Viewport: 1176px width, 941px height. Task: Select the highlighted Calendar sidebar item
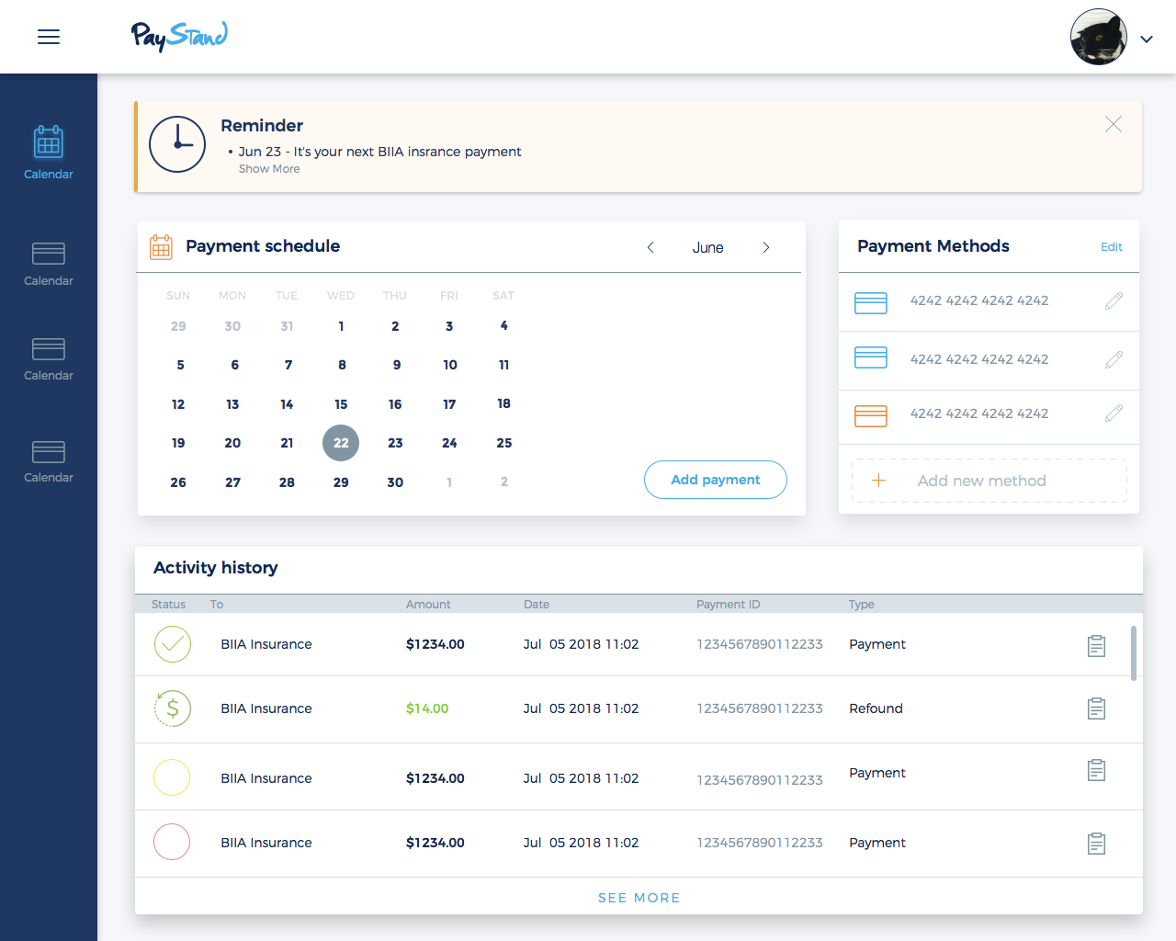(49, 153)
